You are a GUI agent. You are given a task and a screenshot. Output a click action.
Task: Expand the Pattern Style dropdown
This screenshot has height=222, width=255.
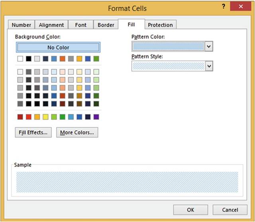209,66
